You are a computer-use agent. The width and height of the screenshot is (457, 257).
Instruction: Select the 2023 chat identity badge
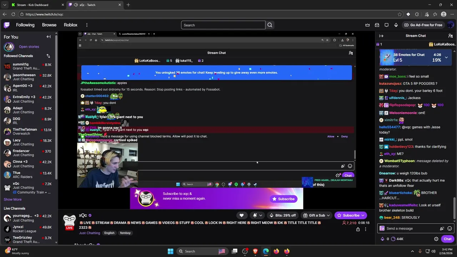382,228
